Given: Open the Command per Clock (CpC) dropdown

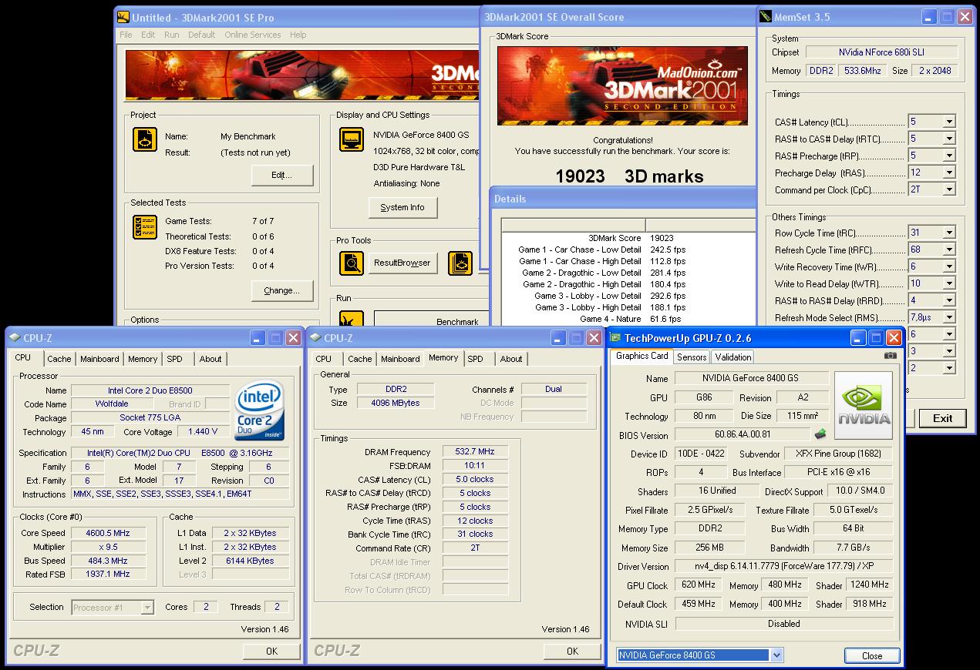Looking at the screenshot, I should coord(949,189).
